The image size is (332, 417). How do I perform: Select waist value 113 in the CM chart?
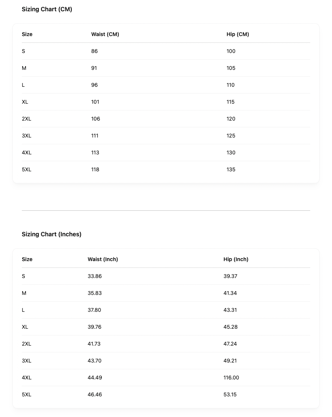pyautogui.click(x=95, y=153)
